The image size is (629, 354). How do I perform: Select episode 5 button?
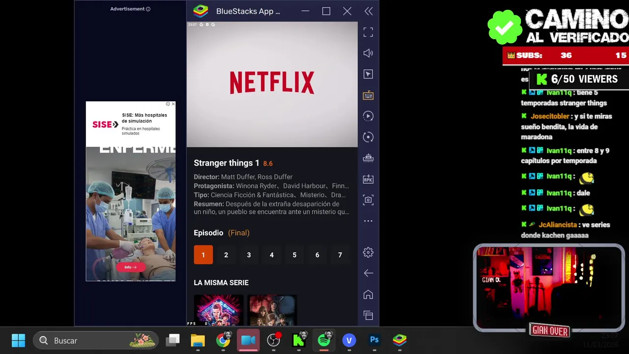(294, 255)
